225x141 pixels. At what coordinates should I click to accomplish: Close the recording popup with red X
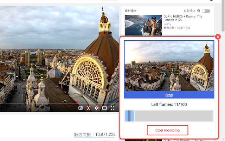[218, 37]
